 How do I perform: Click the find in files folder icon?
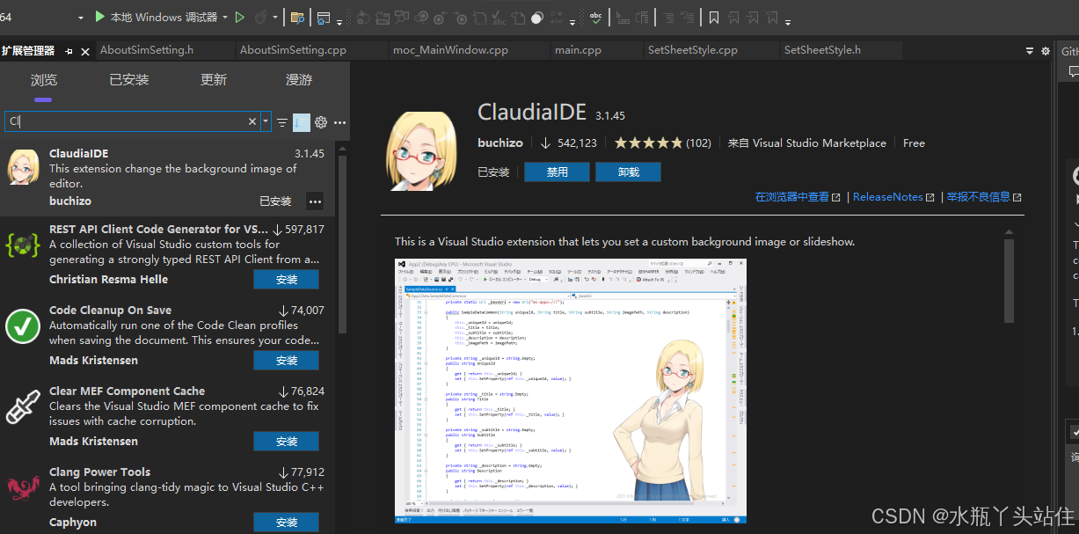point(297,17)
